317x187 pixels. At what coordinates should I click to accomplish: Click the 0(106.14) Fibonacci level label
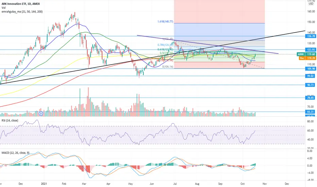(168, 67)
